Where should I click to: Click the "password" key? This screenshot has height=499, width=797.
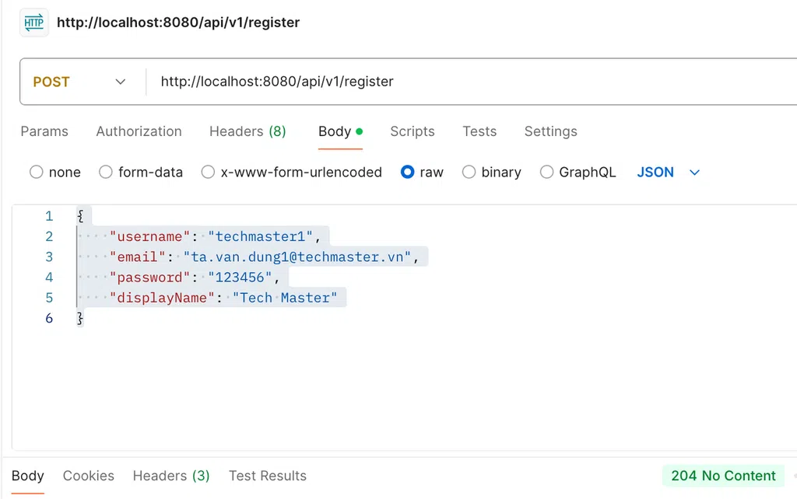[149, 277]
